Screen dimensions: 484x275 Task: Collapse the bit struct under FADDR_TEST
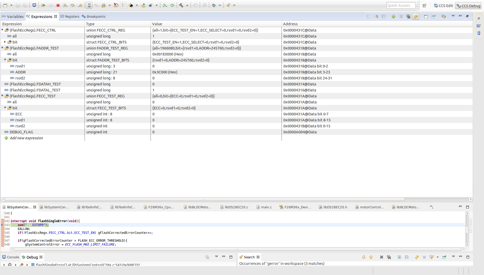(5, 60)
